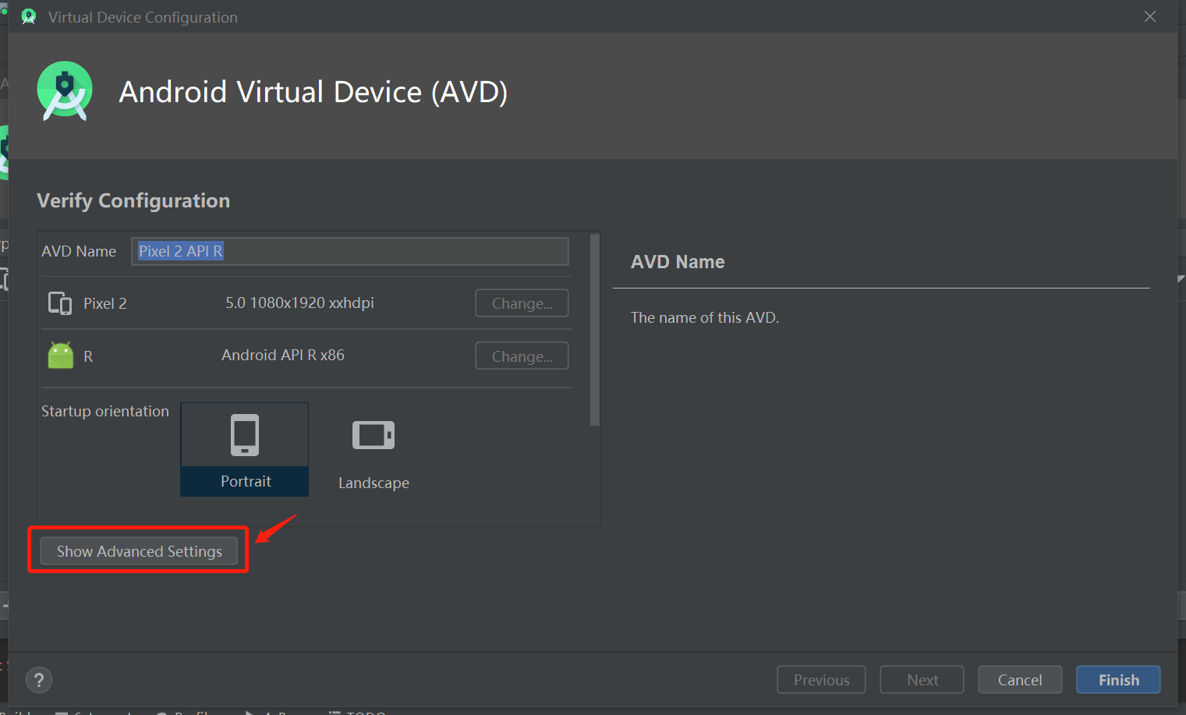Click the Portrait phone icon
1186x715 pixels.
pyautogui.click(x=245, y=434)
